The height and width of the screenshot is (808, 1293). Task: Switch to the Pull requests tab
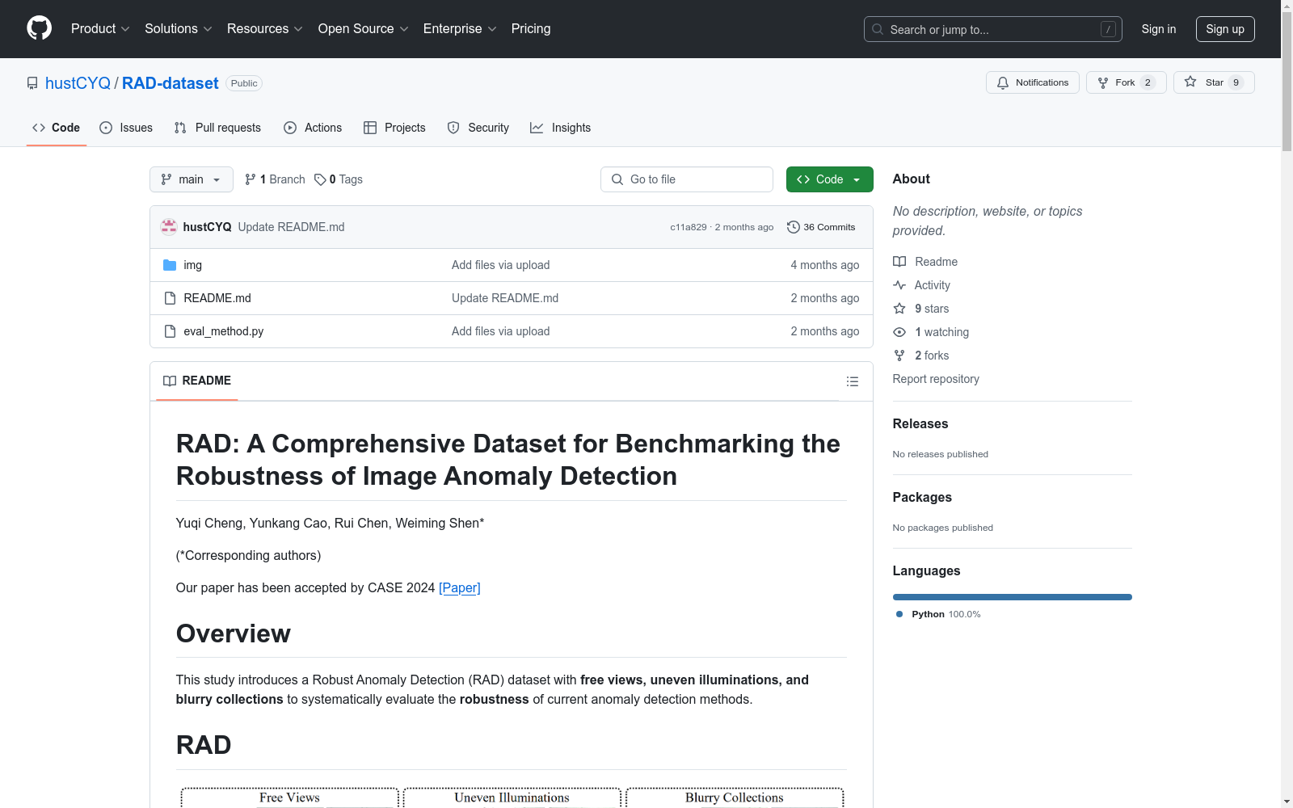[217, 128]
